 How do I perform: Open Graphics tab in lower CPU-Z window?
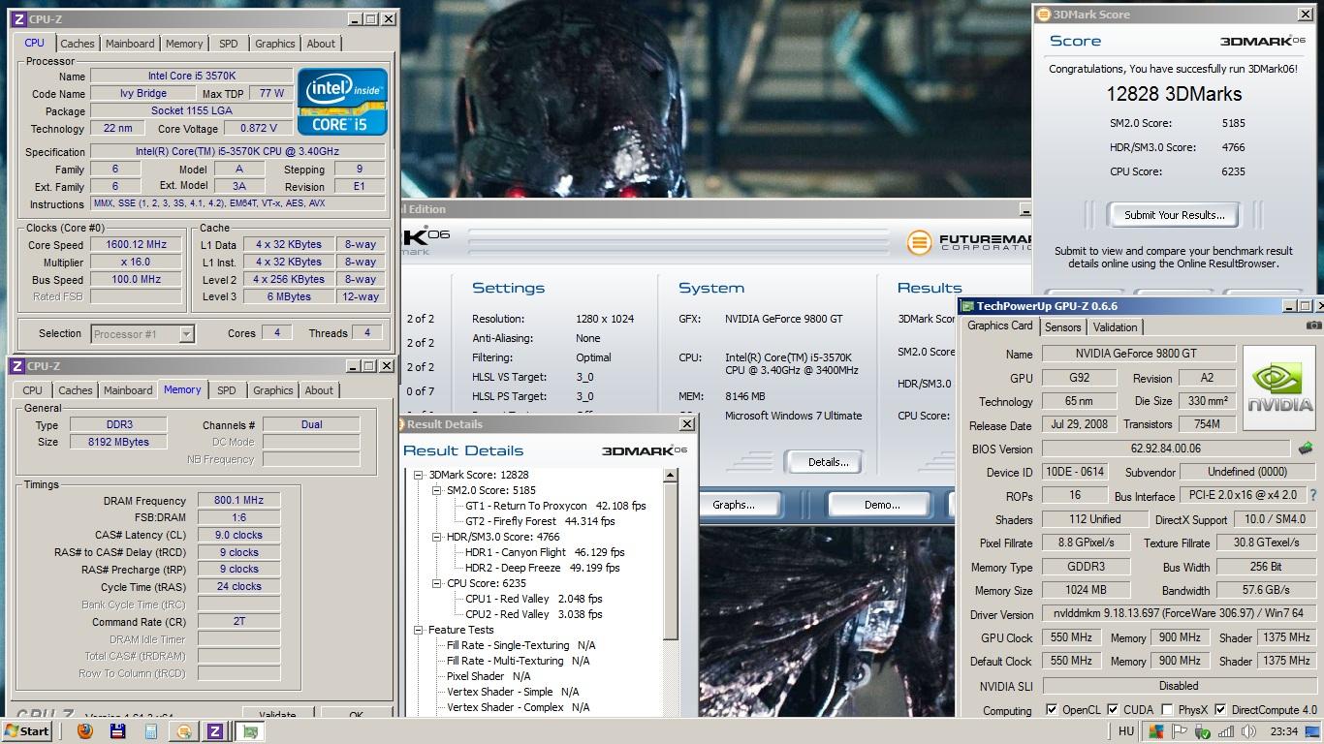click(x=273, y=390)
